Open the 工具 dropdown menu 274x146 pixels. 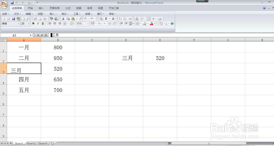point(77,14)
